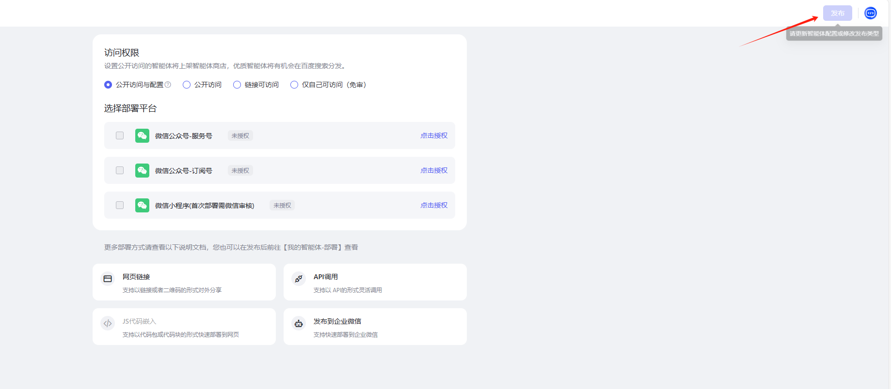This screenshot has height=389, width=891.
Task: Click the 微信公众号-服务号 label
Action: tap(184, 136)
